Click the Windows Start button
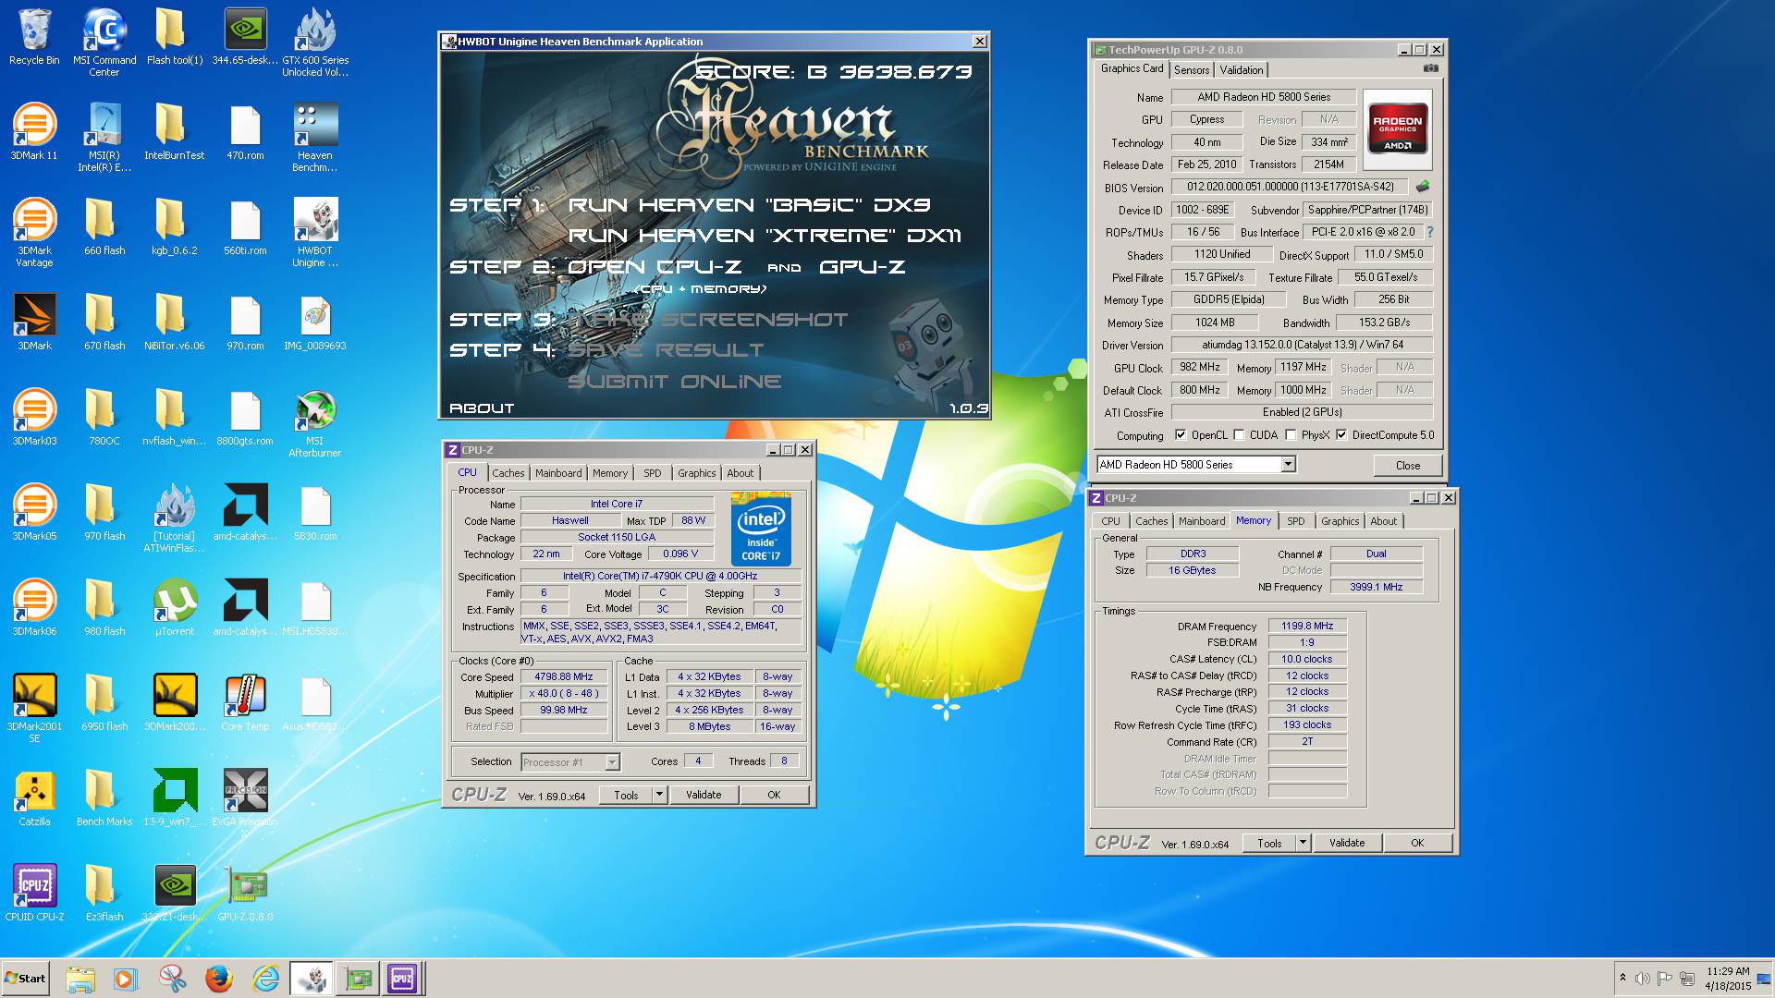This screenshot has height=998, width=1775. [26, 979]
